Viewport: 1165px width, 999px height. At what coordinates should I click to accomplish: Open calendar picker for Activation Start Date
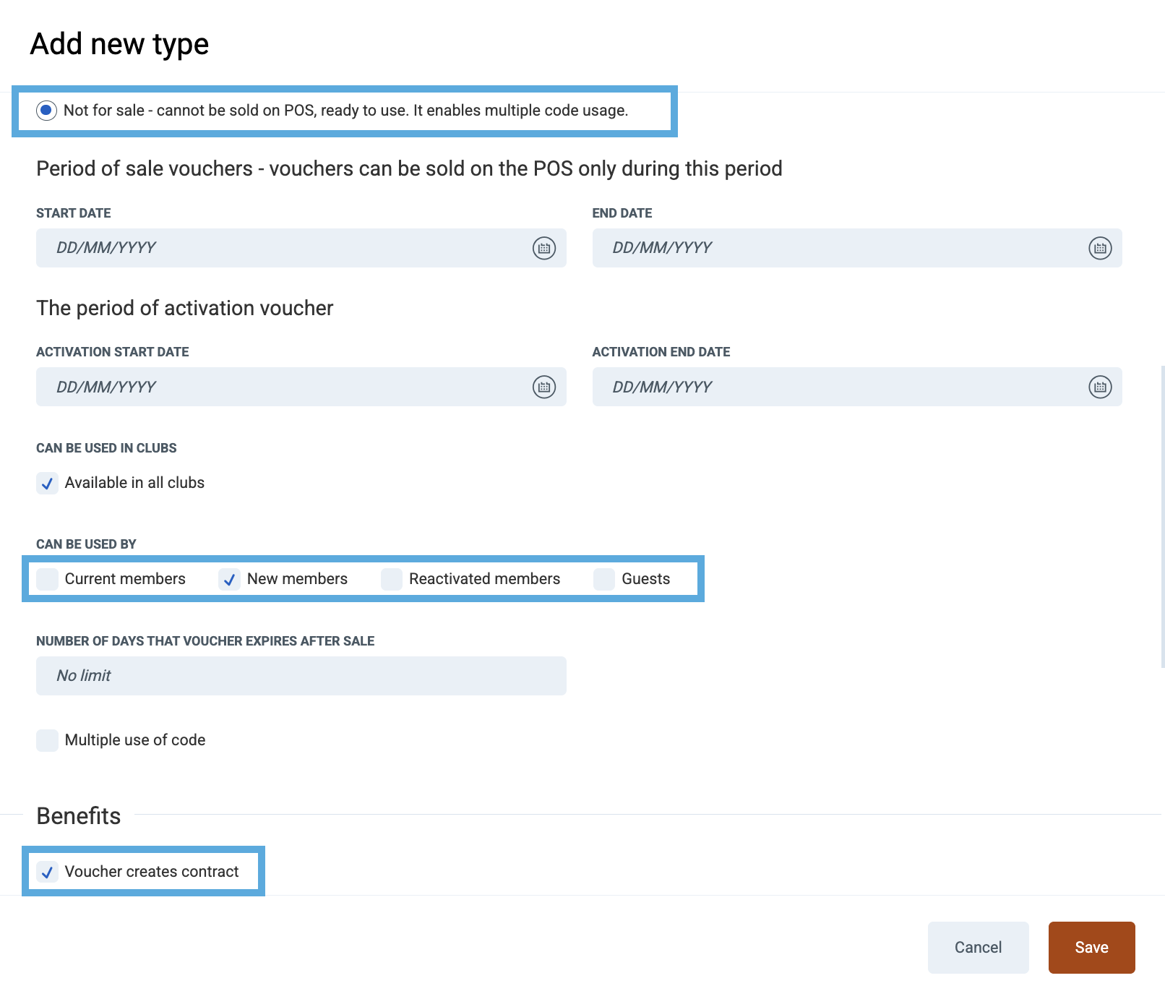544,387
